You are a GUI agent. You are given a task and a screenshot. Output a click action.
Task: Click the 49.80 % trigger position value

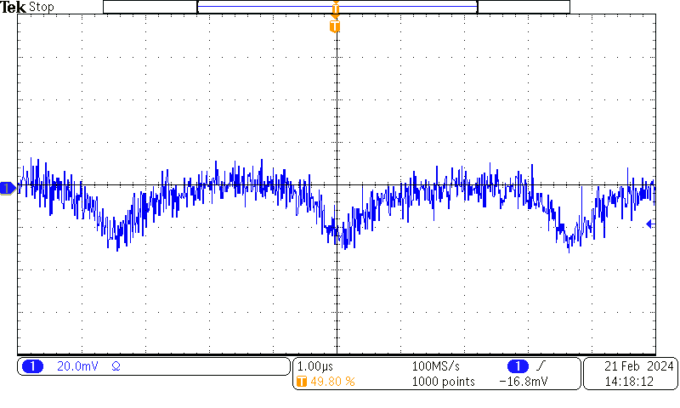click(x=332, y=382)
